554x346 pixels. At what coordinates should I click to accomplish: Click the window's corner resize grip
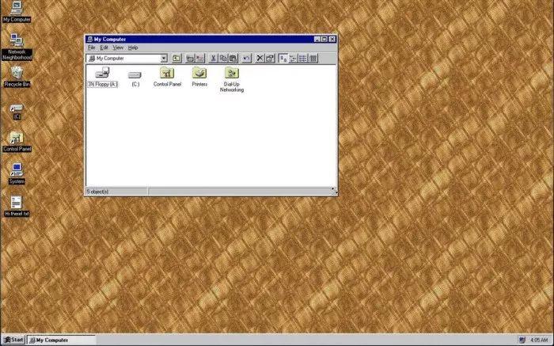(x=334, y=191)
